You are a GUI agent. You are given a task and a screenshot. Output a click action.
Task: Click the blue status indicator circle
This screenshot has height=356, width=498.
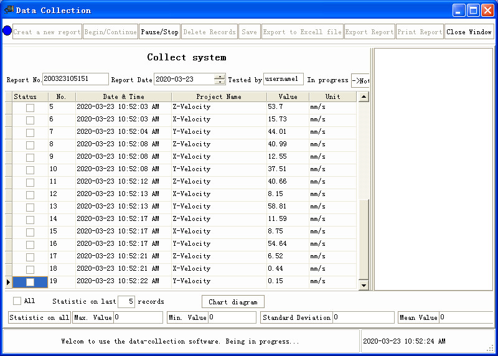[x=7, y=31]
